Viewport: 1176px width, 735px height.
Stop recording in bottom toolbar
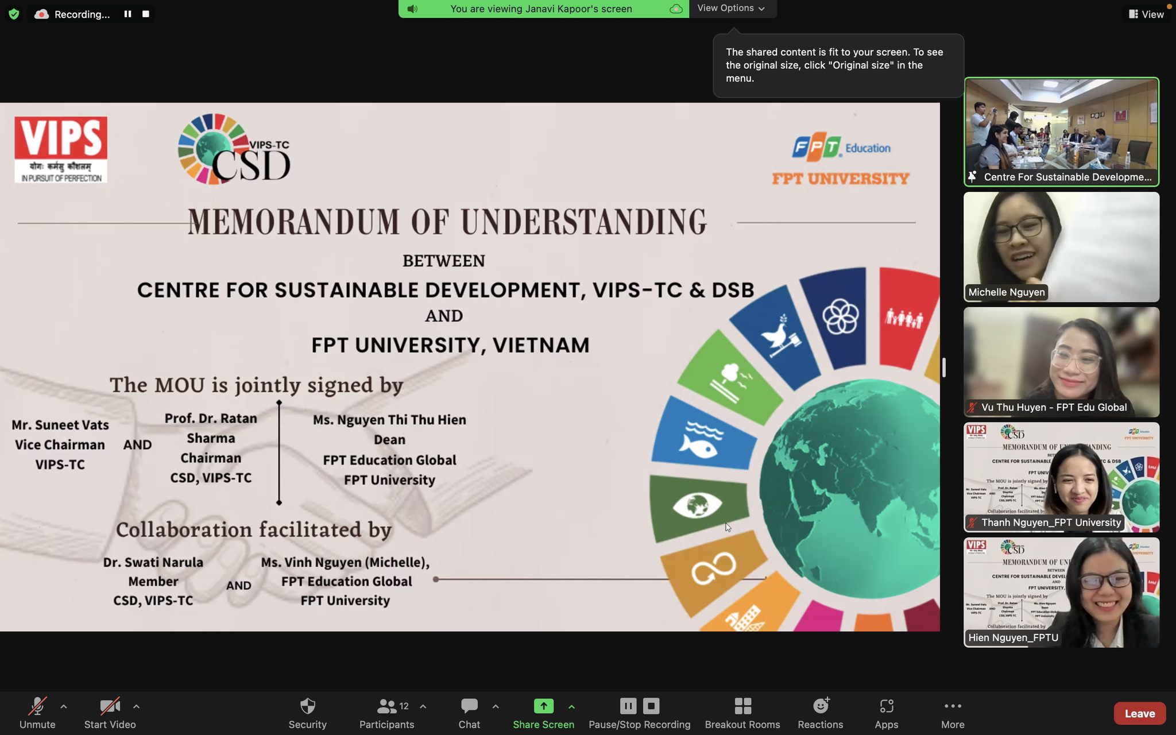pyautogui.click(x=651, y=706)
